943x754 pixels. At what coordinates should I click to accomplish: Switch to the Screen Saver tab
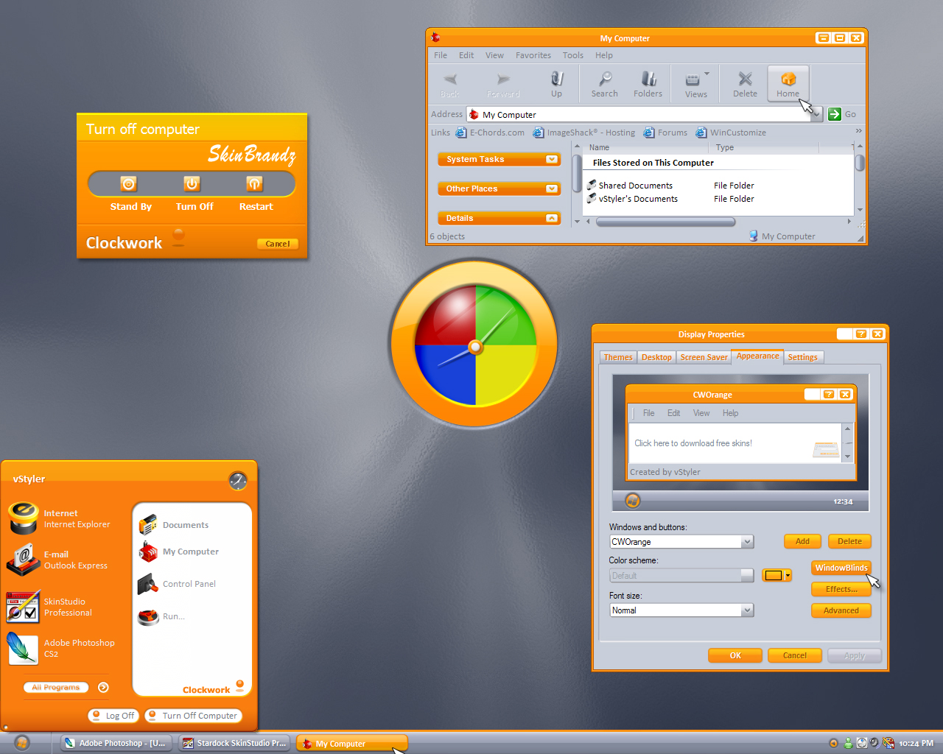point(704,357)
